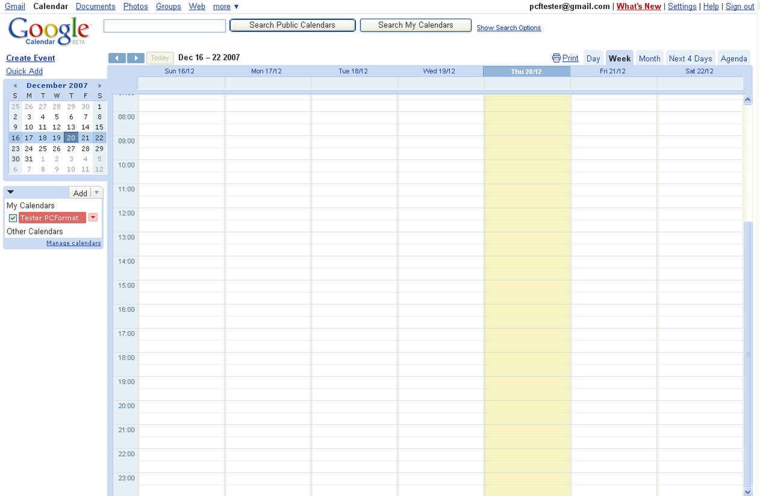Image resolution: width=760 pixels, height=496 pixels.
Task: Click the Sun 16/12 column header
Action: tap(180, 71)
